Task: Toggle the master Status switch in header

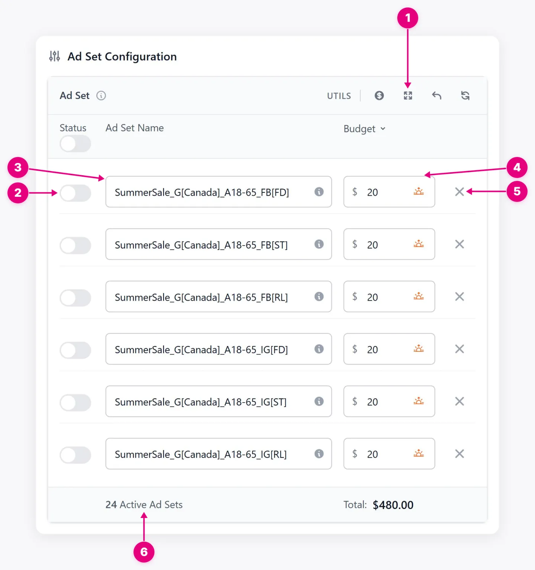Action: click(x=75, y=144)
